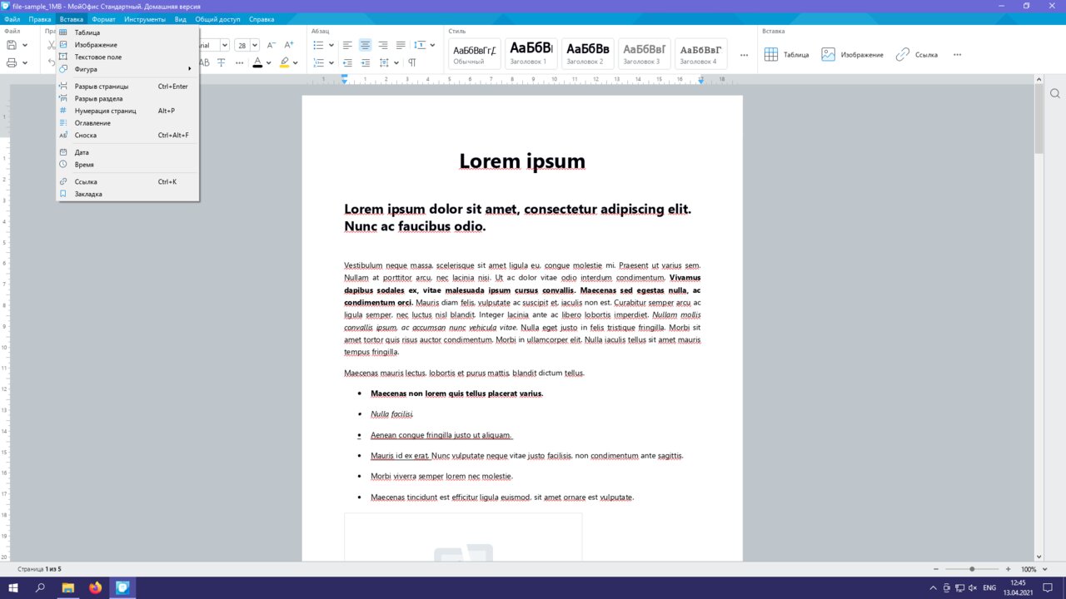The height and width of the screenshot is (599, 1066).
Task: Open the font size dropdown
Action: [255, 45]
